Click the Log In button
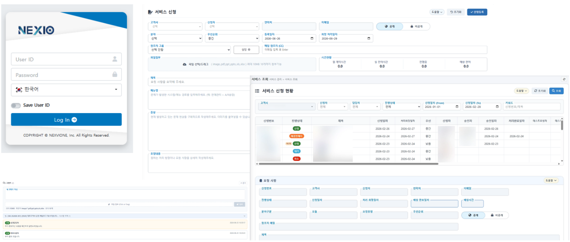Viewport: 570px width, 242px height. tap(66, 120)
